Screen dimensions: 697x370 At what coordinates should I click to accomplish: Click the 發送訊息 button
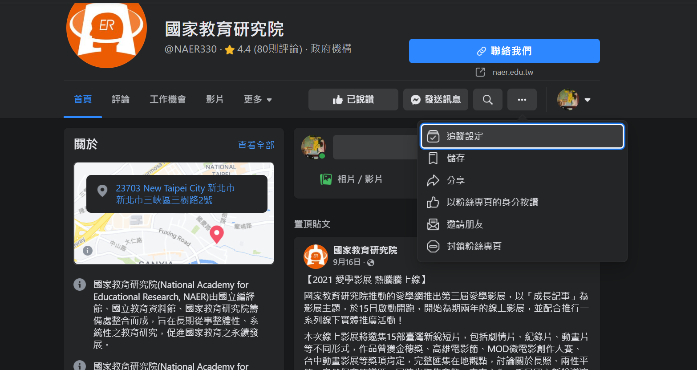(436, 100)
